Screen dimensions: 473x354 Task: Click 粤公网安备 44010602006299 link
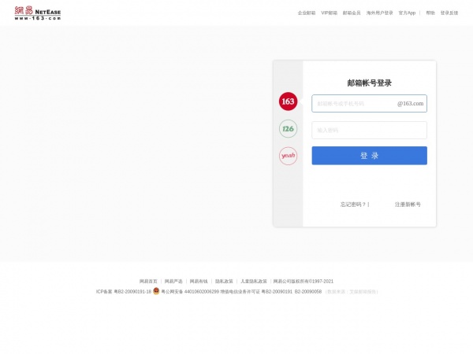(x=190, y=291)
